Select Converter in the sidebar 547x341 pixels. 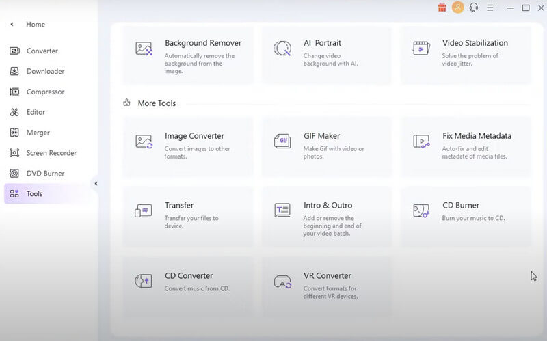pos(42,51)
